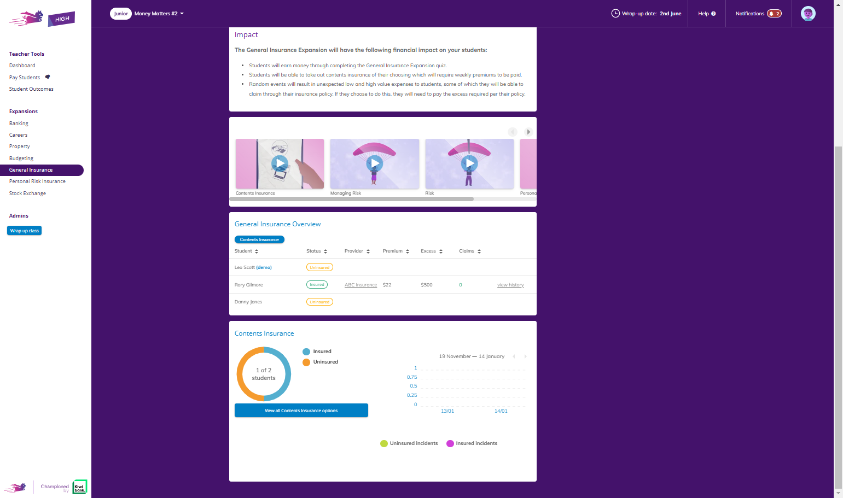Open the Budgeting expansion
This screenshot has height=498, width=843.
(x=21, y=159)
